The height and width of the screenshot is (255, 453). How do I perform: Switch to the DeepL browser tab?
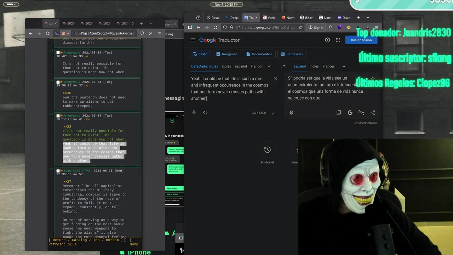232,18
